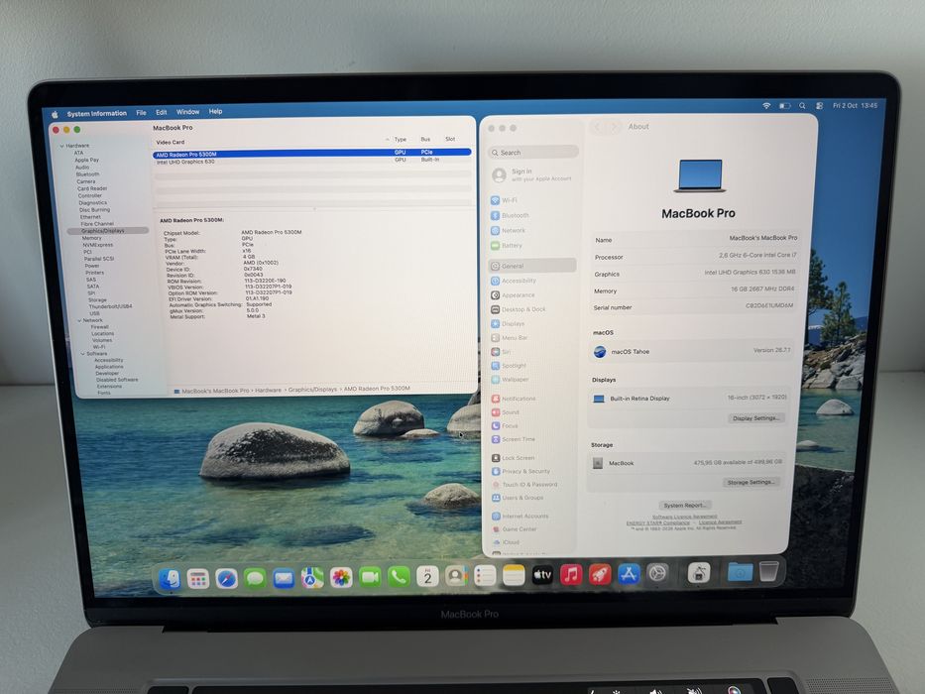Select Desktop & Dock in Settings sidebar
Viewport: 925px width, 694px height.
pos(532,309)
